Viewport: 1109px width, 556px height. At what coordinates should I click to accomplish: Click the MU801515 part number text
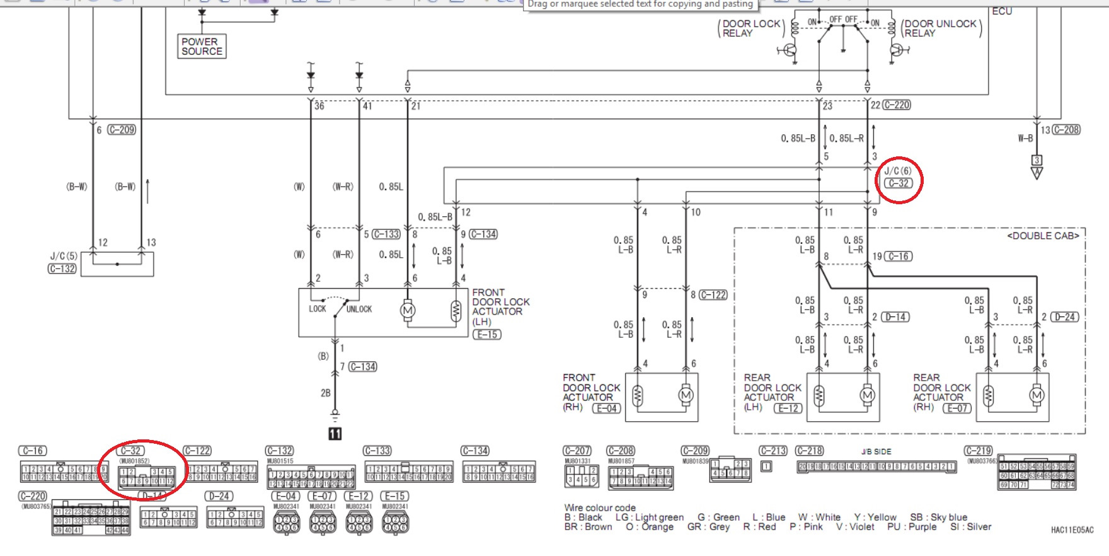point(280,461)
